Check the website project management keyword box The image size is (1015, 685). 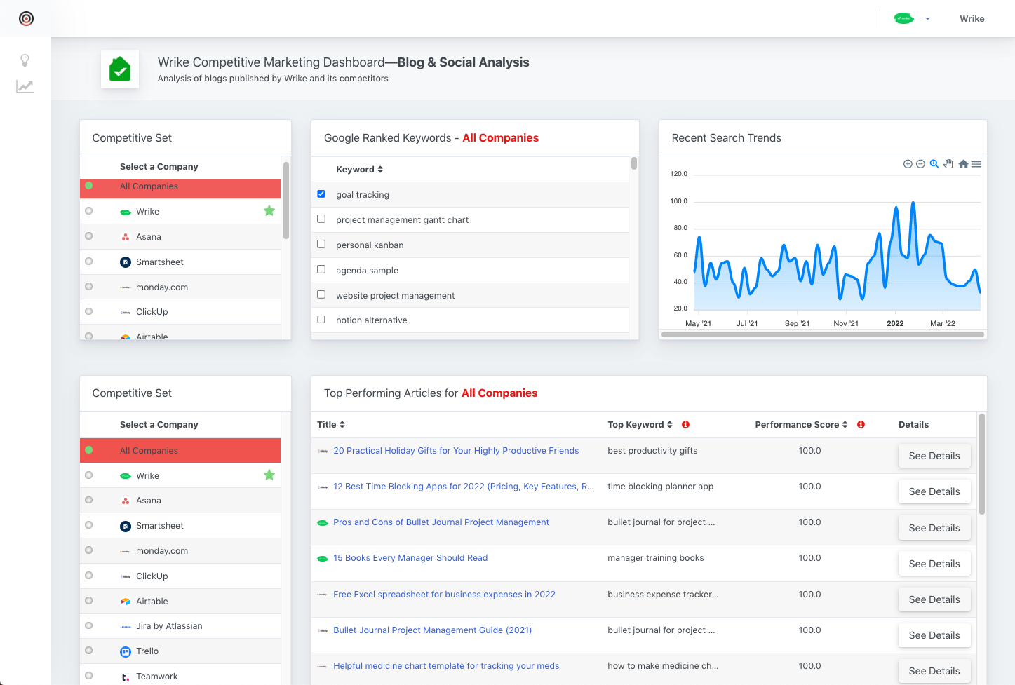321,295
